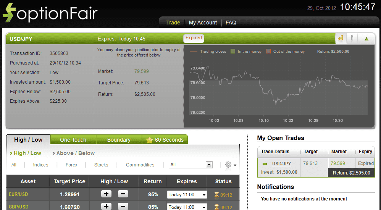381x210 pixels.
Task: Click the Target Price column header
Action: [x=69, y=181]
